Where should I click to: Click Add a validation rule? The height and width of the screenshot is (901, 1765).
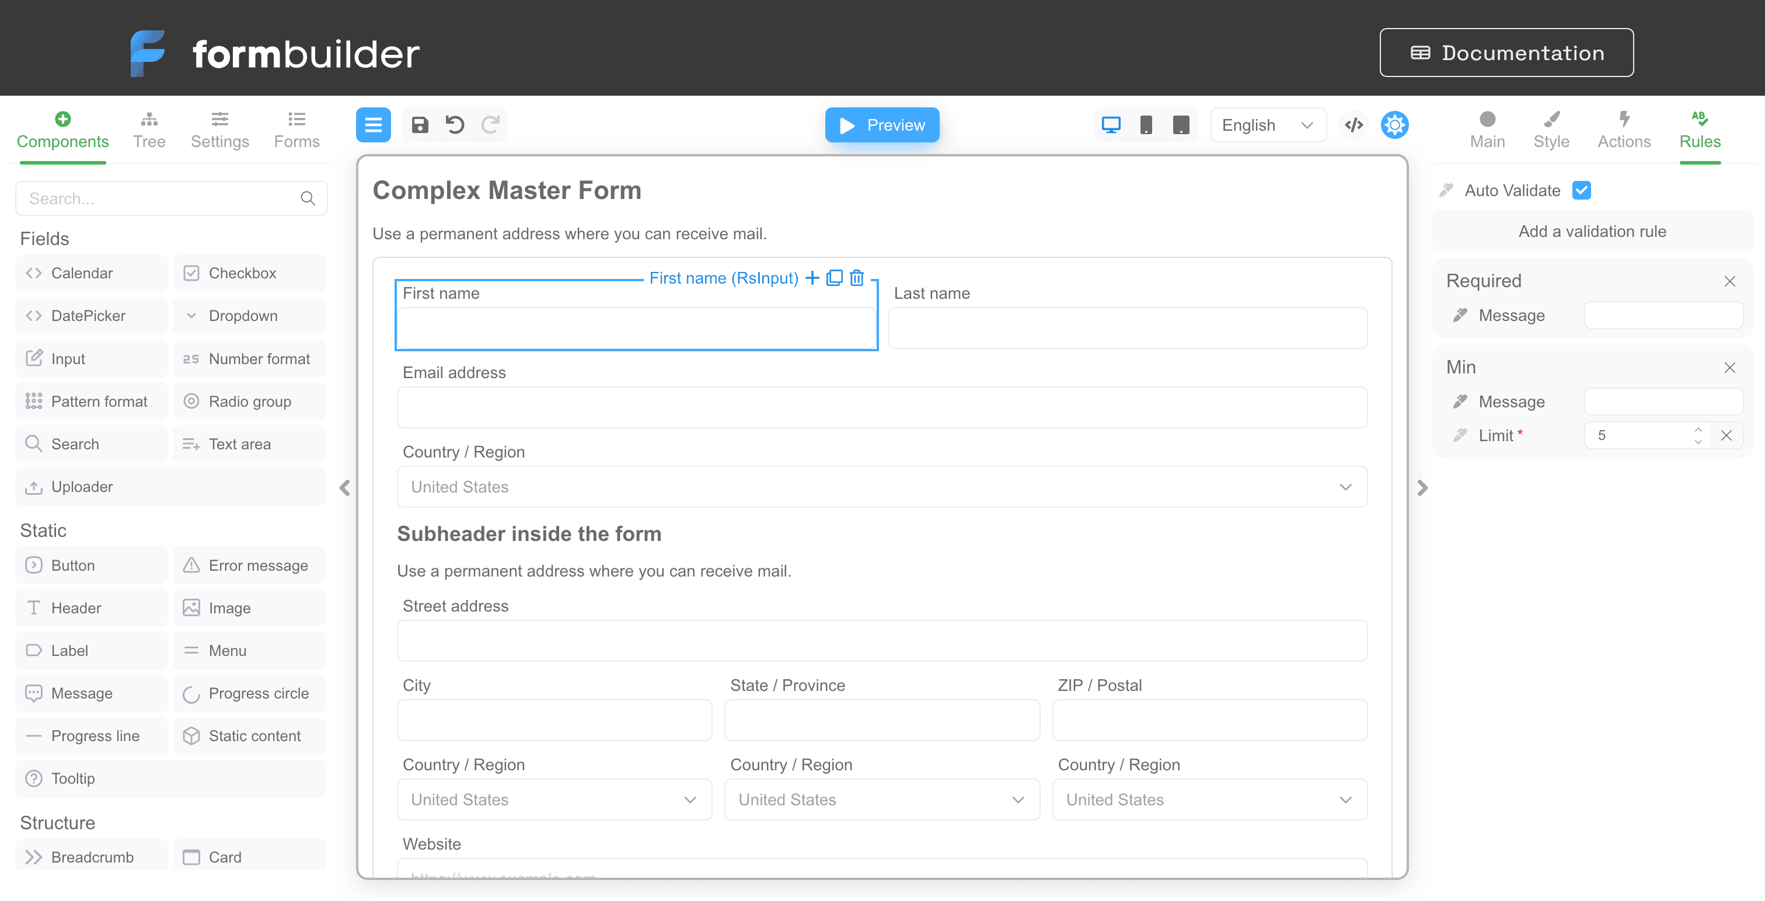pos(1592,232)
